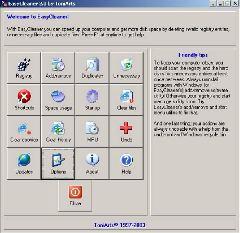This screenshot has height=233, width=240.
Task: Open the Shortcuts checker
Action: tap(24, 100)
